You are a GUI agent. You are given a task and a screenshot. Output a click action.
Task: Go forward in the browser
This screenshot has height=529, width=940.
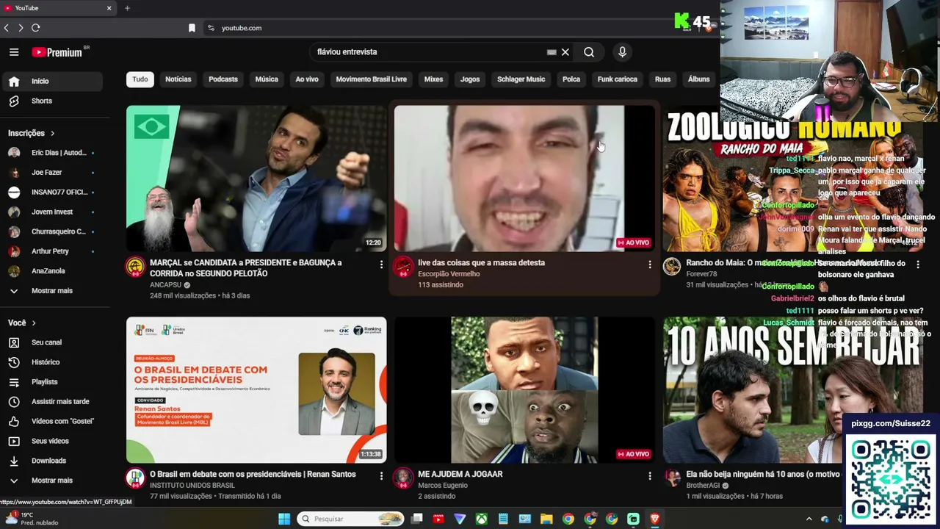tap(21, 28)
